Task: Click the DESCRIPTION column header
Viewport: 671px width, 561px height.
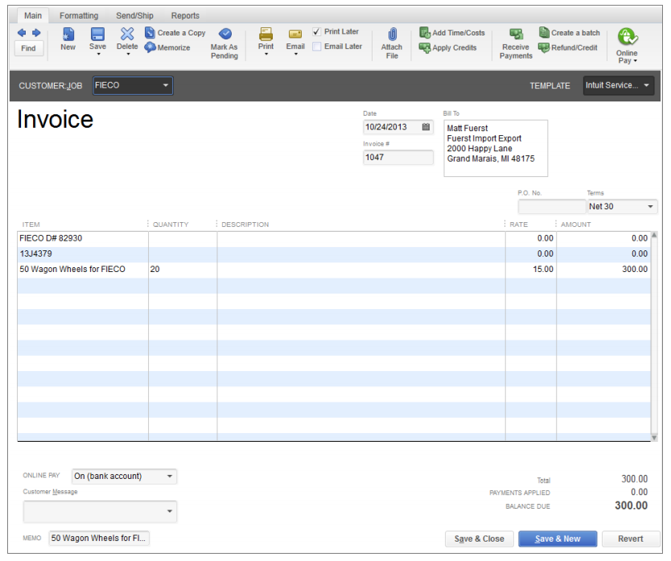Action: click(245, 225)
